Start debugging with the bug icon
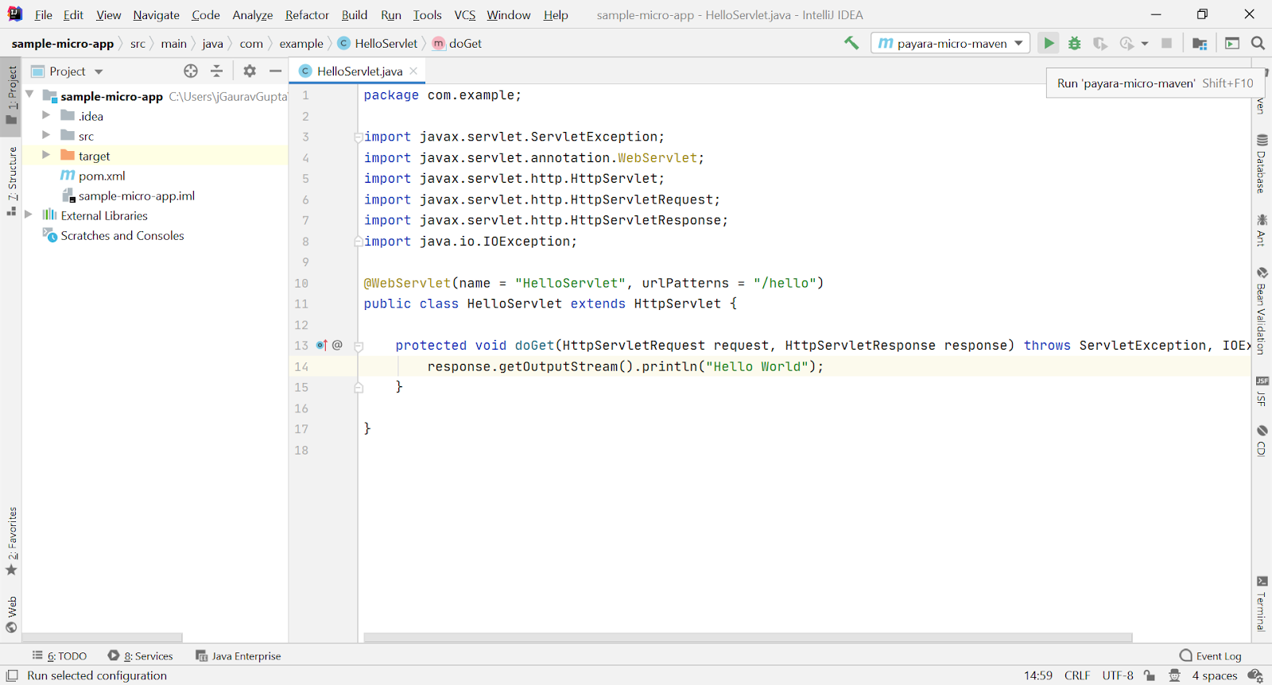 click(x=1075, y=43)
